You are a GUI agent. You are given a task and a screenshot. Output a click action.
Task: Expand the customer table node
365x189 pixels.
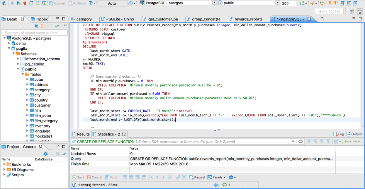tap(27, 105)
